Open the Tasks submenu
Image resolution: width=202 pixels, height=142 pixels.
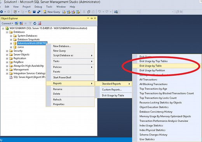pyautogui.click(x=70, y=61)
